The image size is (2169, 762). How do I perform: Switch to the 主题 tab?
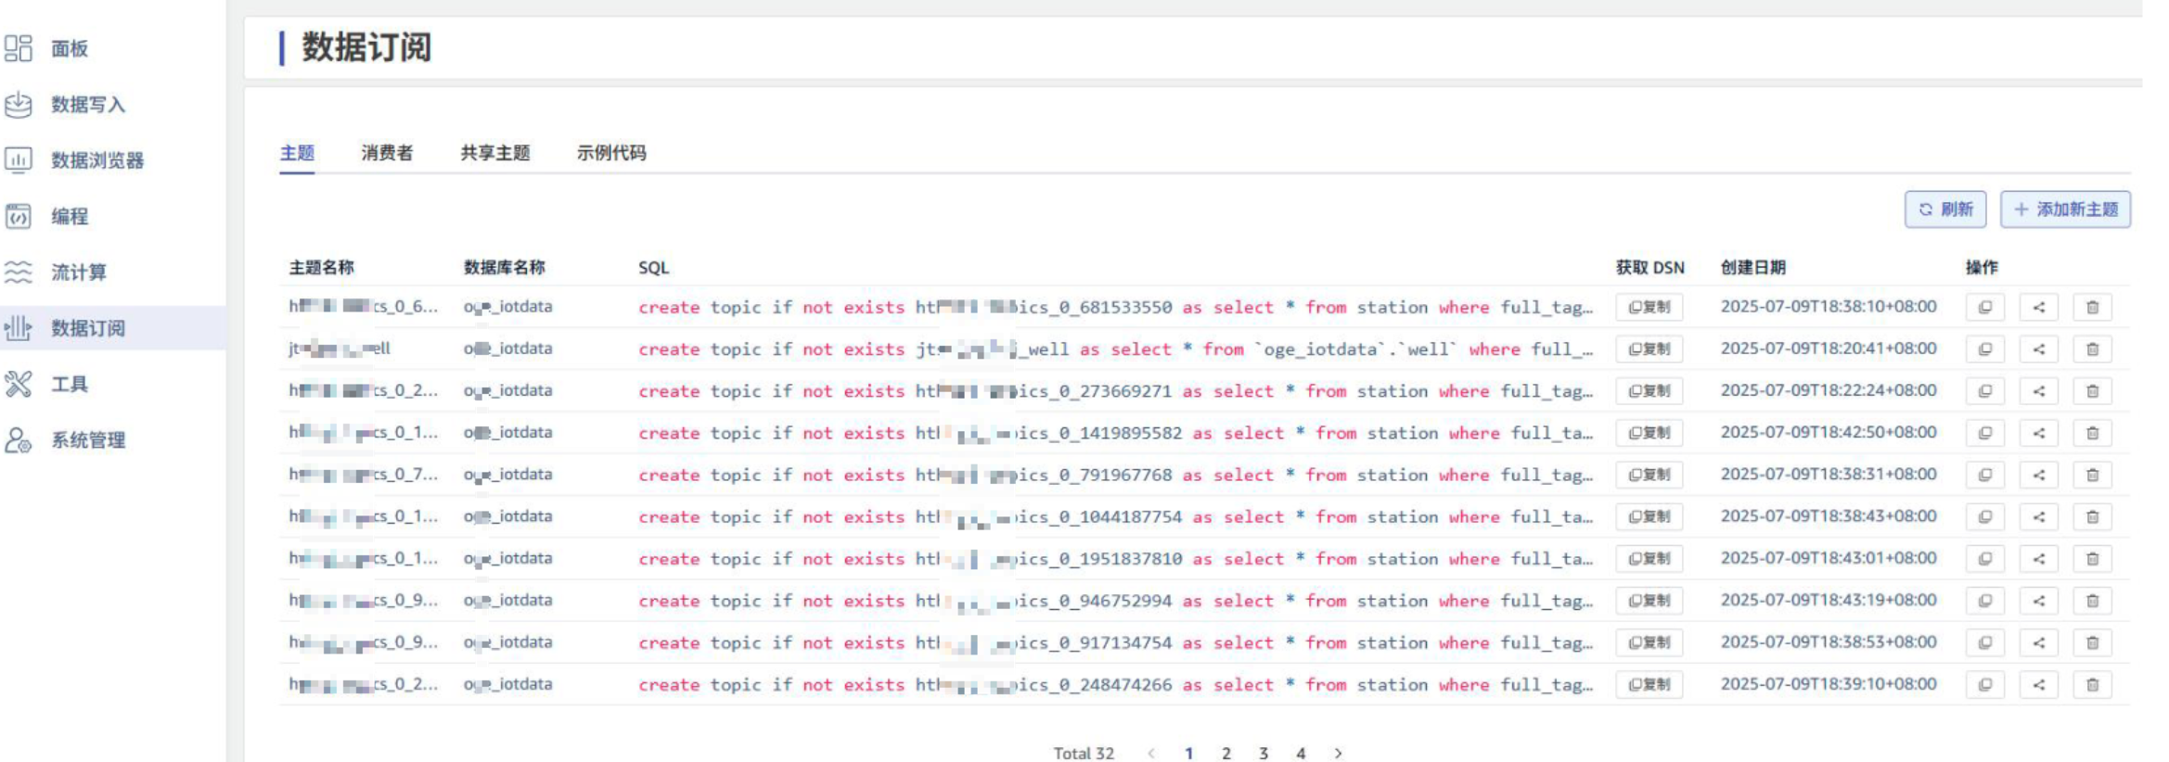click(297, 153)
